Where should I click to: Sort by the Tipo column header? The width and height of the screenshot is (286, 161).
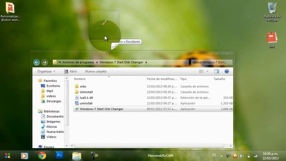click(x=183, y=79)
